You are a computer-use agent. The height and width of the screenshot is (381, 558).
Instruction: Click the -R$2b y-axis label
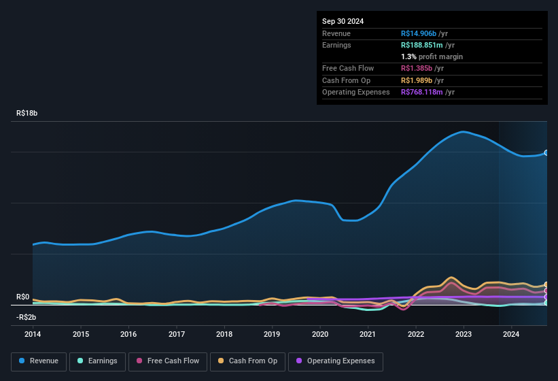pos(26,317)
